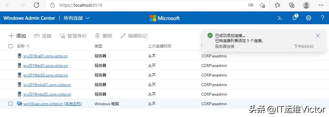
Task: Reload the page with the browser refresh icon
Action: (36, 5)
